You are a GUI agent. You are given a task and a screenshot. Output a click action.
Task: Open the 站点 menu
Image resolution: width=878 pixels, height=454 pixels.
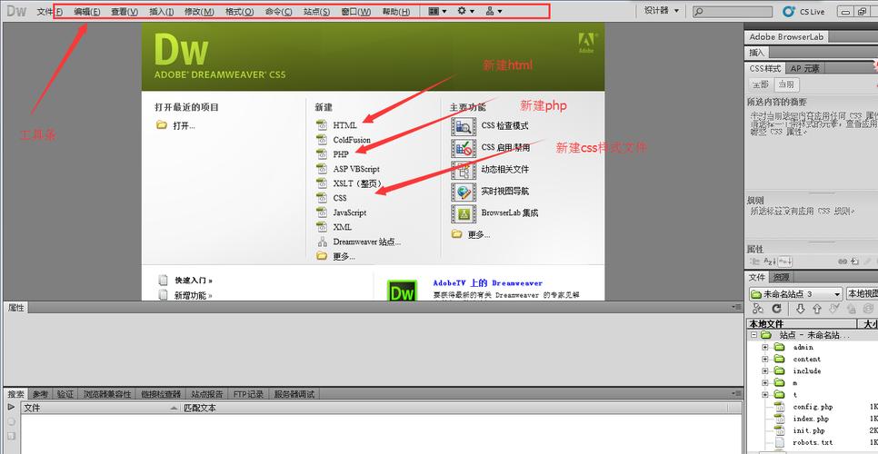316,11
